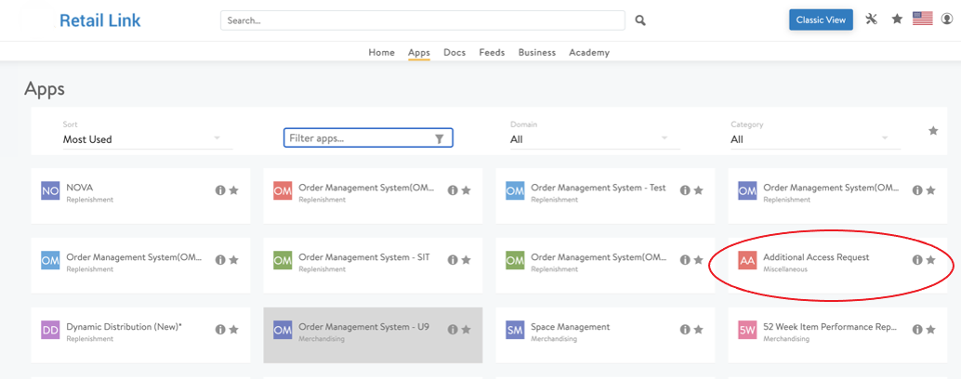Go to the Home tab
This screenshot has width=961, height=379.
click(381, 53)
